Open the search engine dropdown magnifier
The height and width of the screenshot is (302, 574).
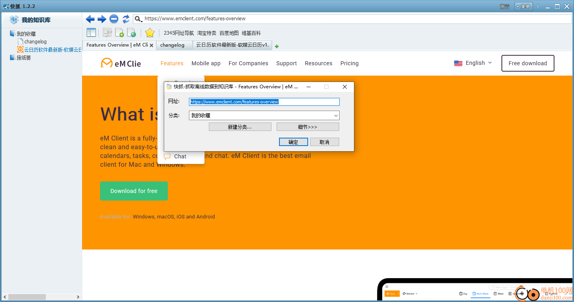(x=138, y=19)
